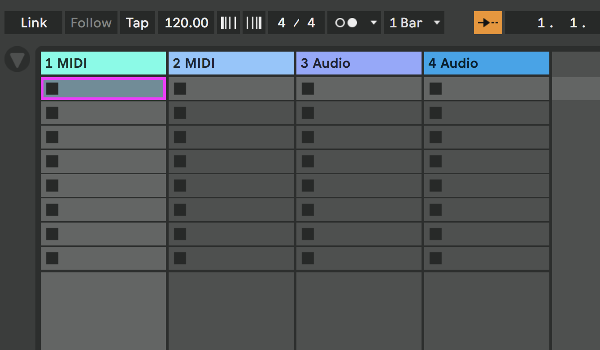Click seventh slot stop button in 4 Audio

(x=436, y=234)
